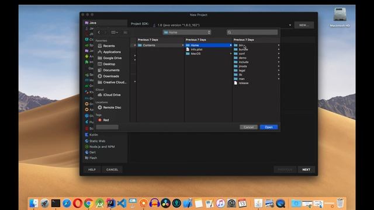This screenshot has width=374, height=210.
Task: Open Macintosh HD on desktop
Action: 340,17
